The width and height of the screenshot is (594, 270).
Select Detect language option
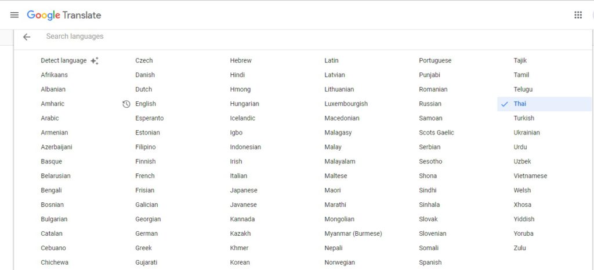point(63,61)
